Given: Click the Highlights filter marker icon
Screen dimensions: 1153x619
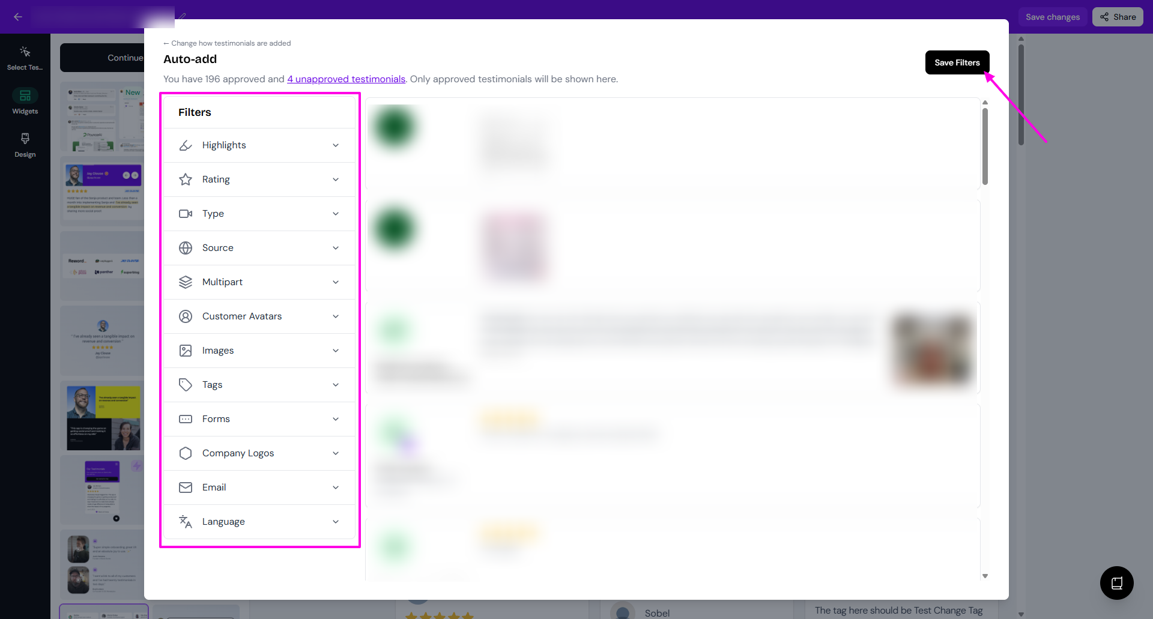Looking at the screenshot, I should point(186,145).
